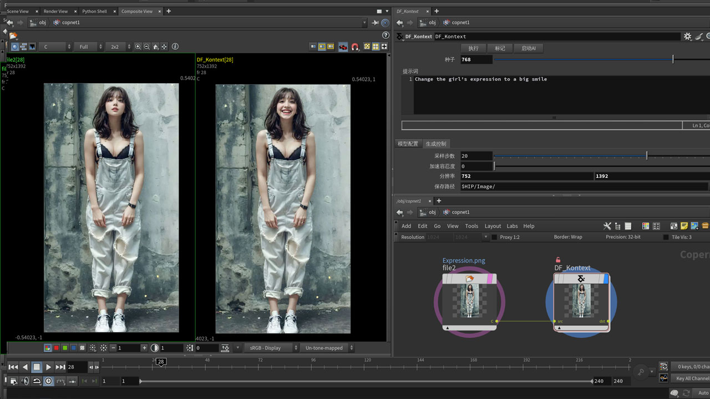Toggle the all-color channels display button
Viewport: 710px width, 399px height.
point(48,348)
